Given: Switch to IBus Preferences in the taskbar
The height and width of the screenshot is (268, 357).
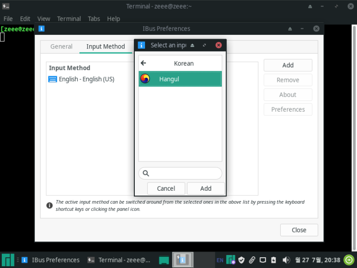Looking at the screenshot, I should [x=51, y=260].
